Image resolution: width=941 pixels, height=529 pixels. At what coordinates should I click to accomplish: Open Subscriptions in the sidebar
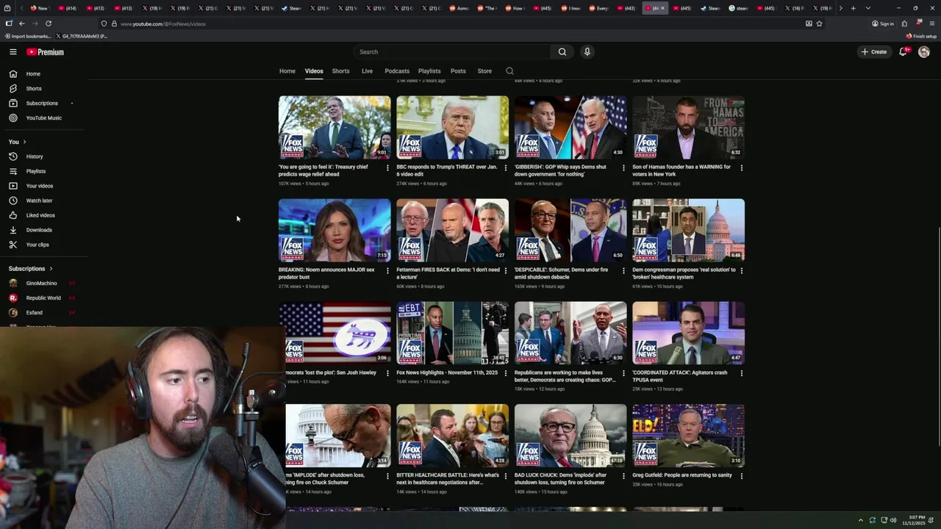tap(43, 104)
